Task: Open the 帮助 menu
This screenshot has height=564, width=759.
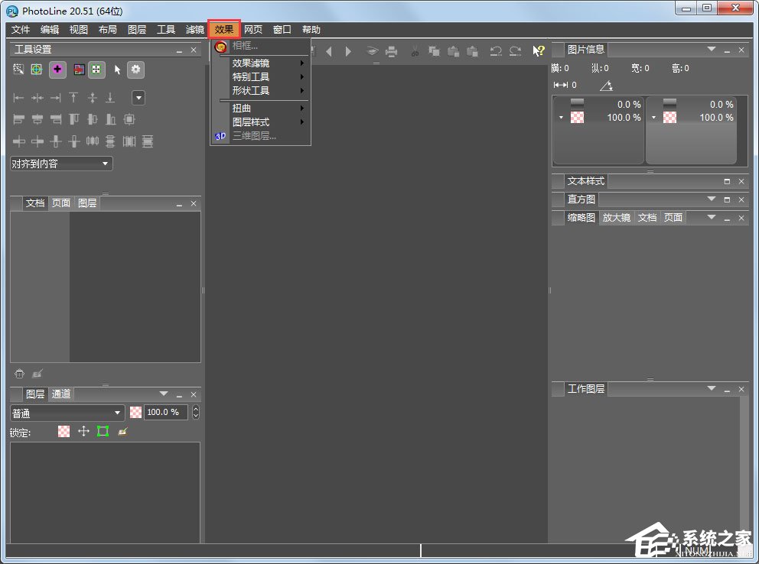Action: click(311, 30)
